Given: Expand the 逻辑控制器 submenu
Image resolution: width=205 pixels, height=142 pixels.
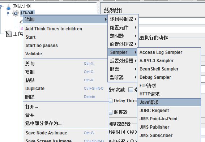Looking at the screenshot, I should (x=123, y=19).
